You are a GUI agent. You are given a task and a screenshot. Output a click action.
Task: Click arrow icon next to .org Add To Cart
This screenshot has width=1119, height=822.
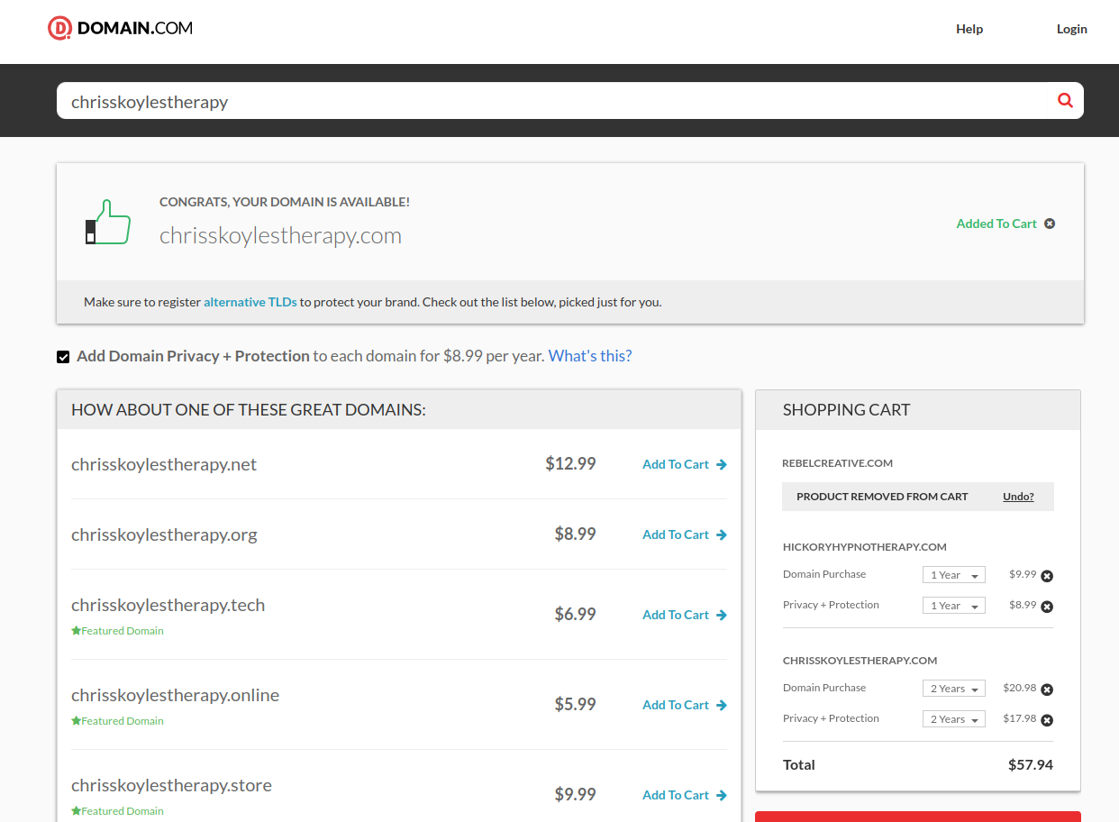pyautogui.click(x=722, y=535)
